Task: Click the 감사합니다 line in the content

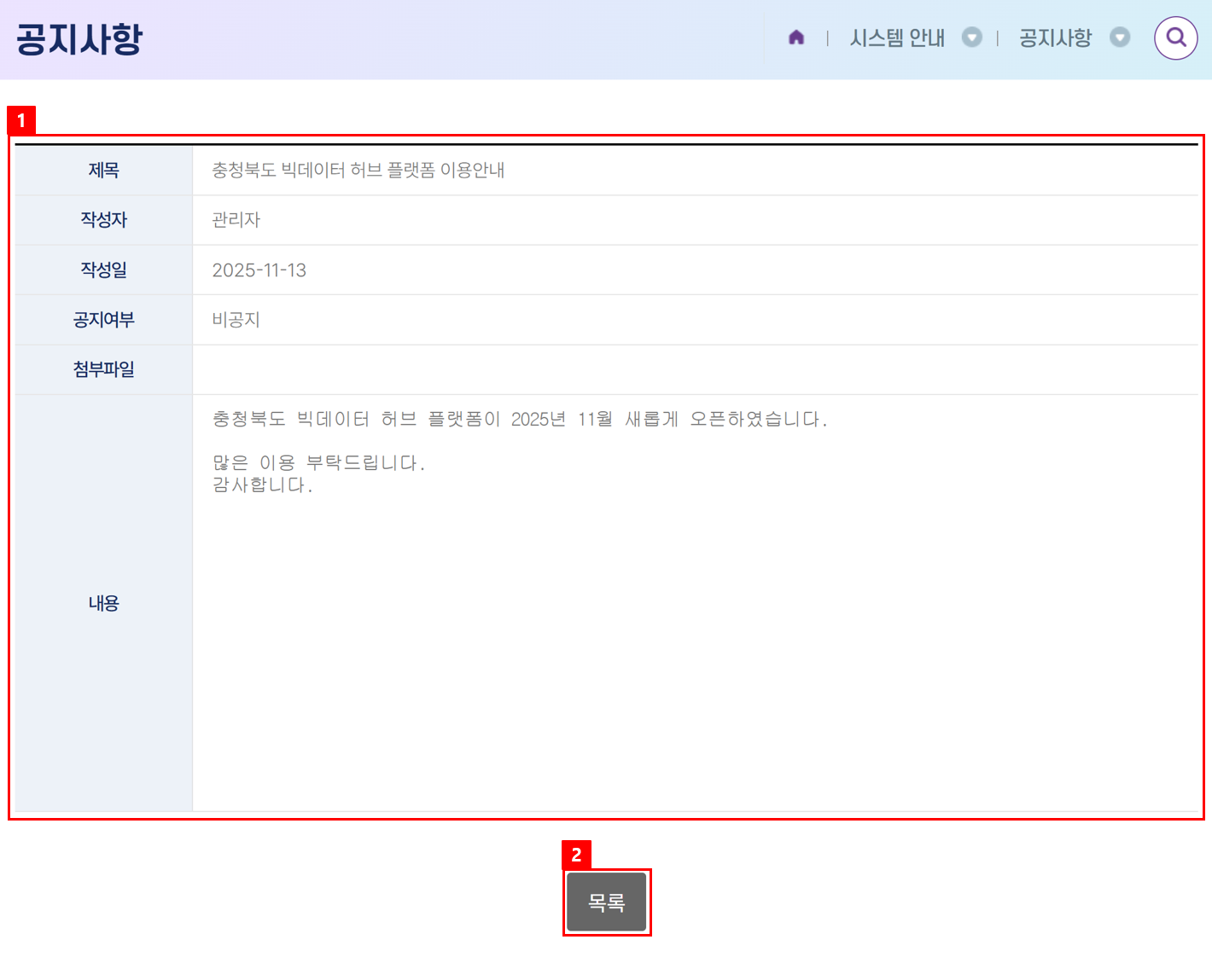Action: tap(262, 485)
